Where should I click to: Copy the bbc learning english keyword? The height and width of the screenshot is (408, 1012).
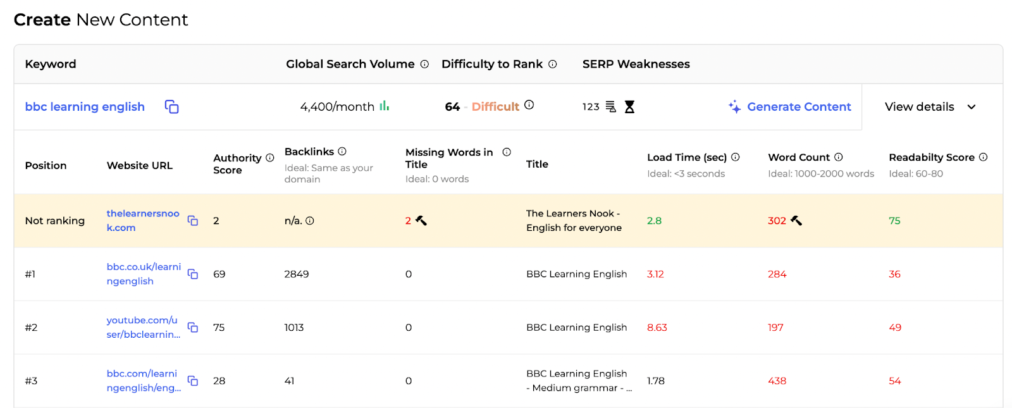[x=171, y=107]
